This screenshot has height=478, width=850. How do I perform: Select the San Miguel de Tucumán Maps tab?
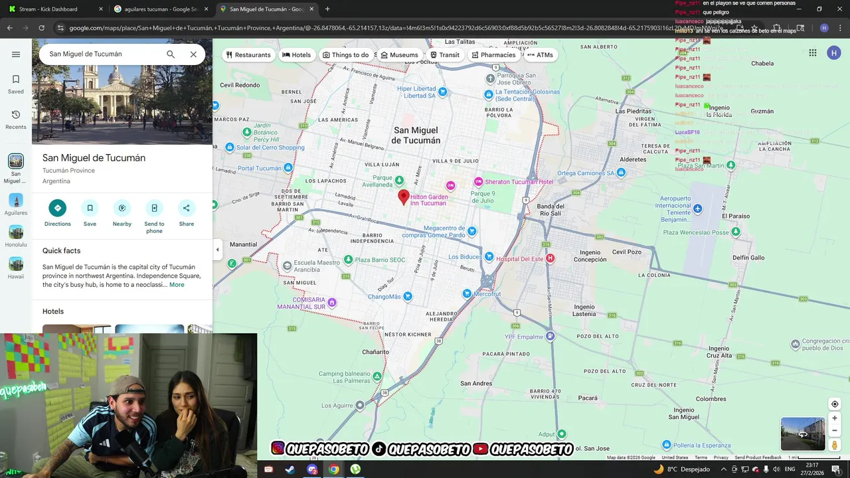pyautogui.click(x=267, y=9)
